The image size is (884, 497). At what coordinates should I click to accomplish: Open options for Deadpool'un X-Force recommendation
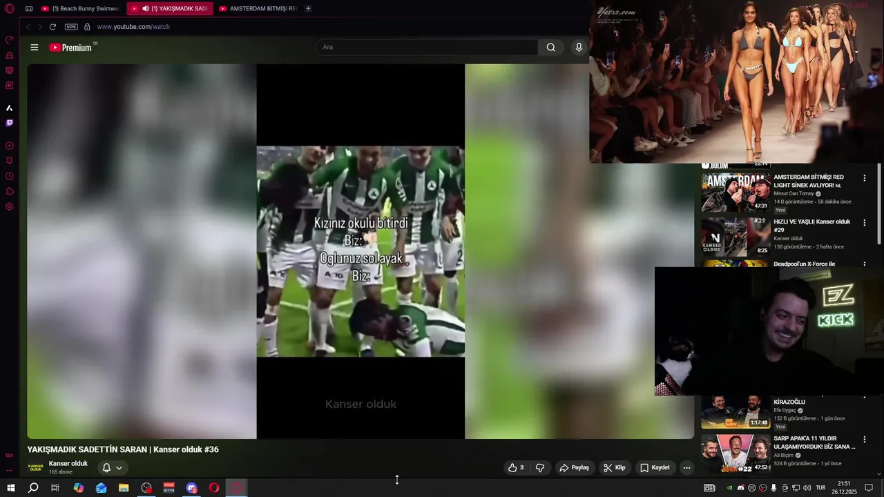[864, 264]
